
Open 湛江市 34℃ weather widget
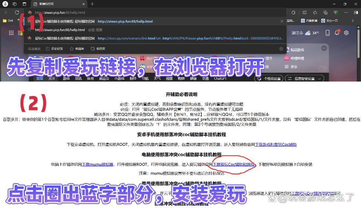[305, 33]
